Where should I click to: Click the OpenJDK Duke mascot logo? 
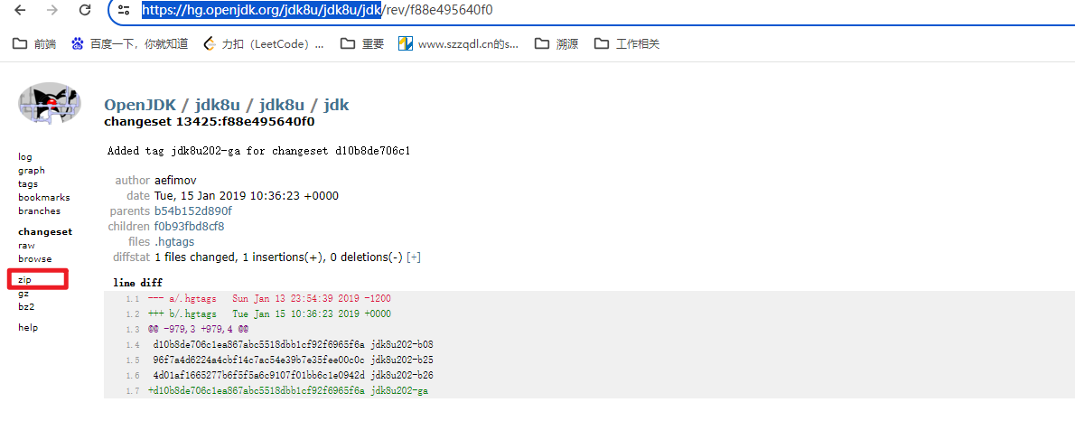click(49, 103)
